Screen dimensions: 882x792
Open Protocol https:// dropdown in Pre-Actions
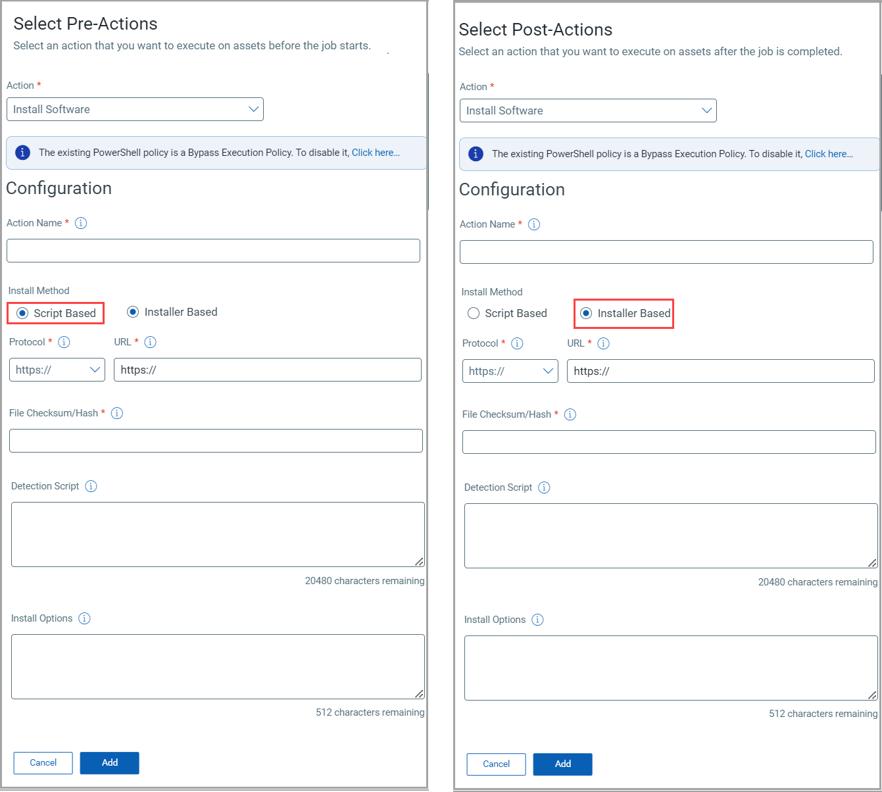pos(57,370)
